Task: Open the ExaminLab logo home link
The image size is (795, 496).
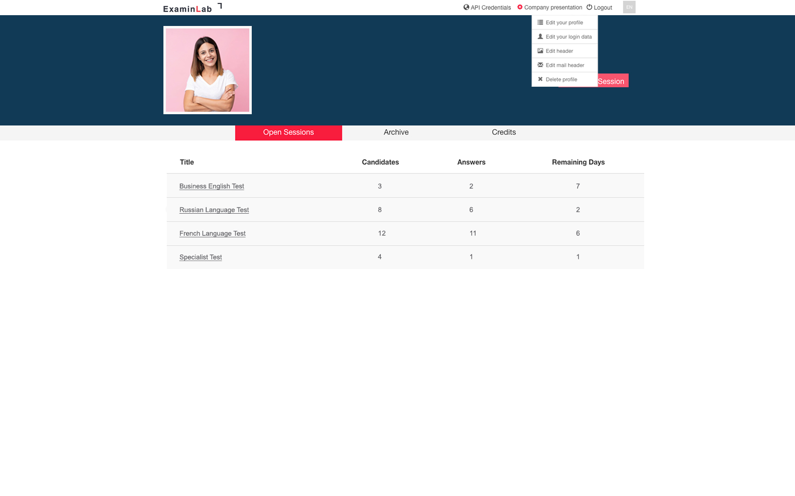Action: click(192, 8)
